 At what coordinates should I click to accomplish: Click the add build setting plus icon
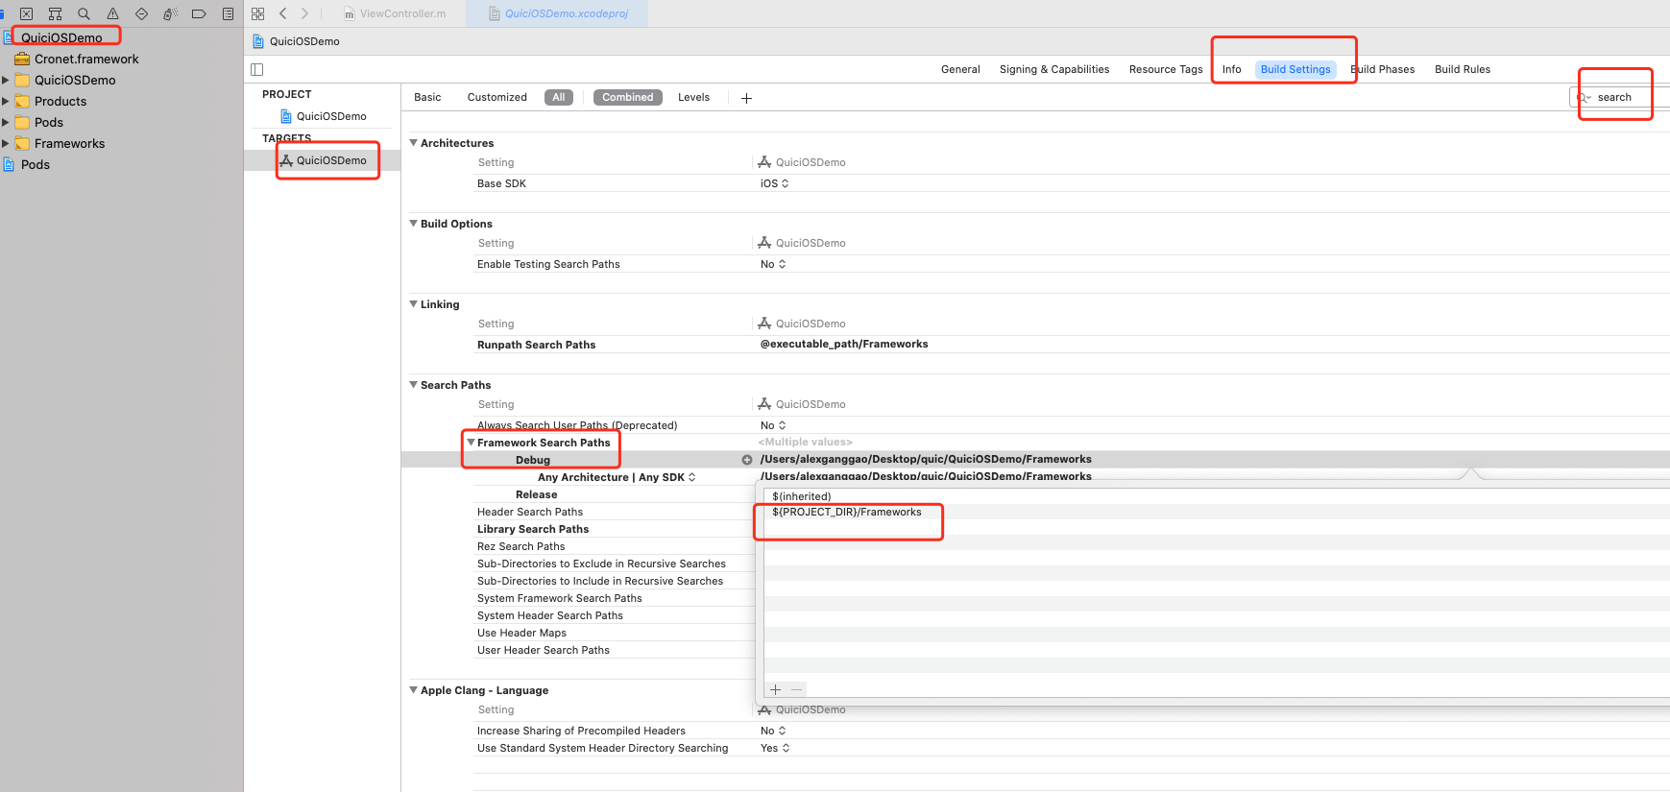point(746,98)
